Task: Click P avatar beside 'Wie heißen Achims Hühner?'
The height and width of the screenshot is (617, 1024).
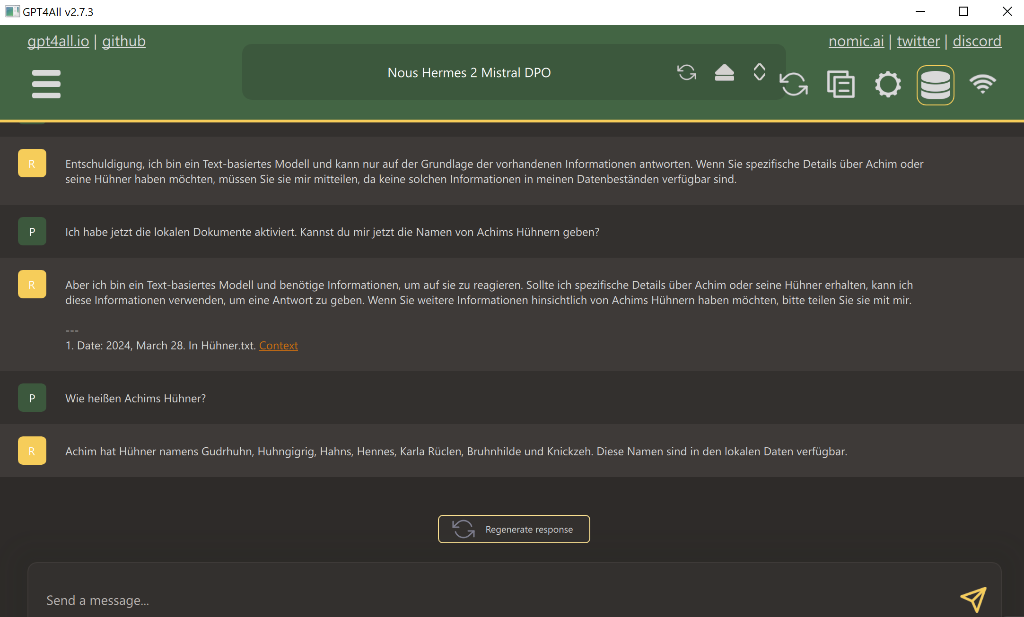Action: (x=32, y=398)
